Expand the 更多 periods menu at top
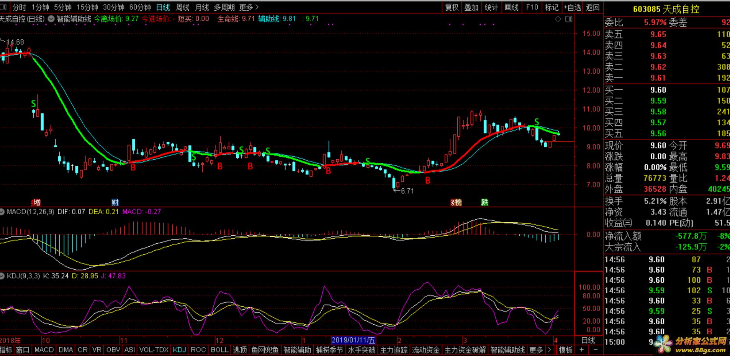 click(x=249, y=7)
